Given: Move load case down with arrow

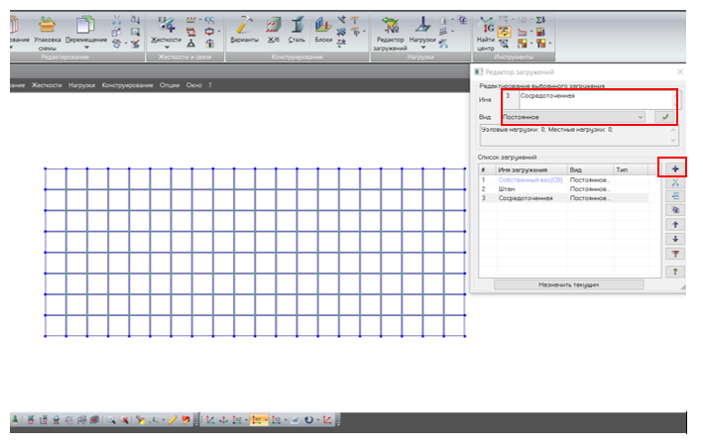Looking at the screenshot, I should tap(675, 239).
